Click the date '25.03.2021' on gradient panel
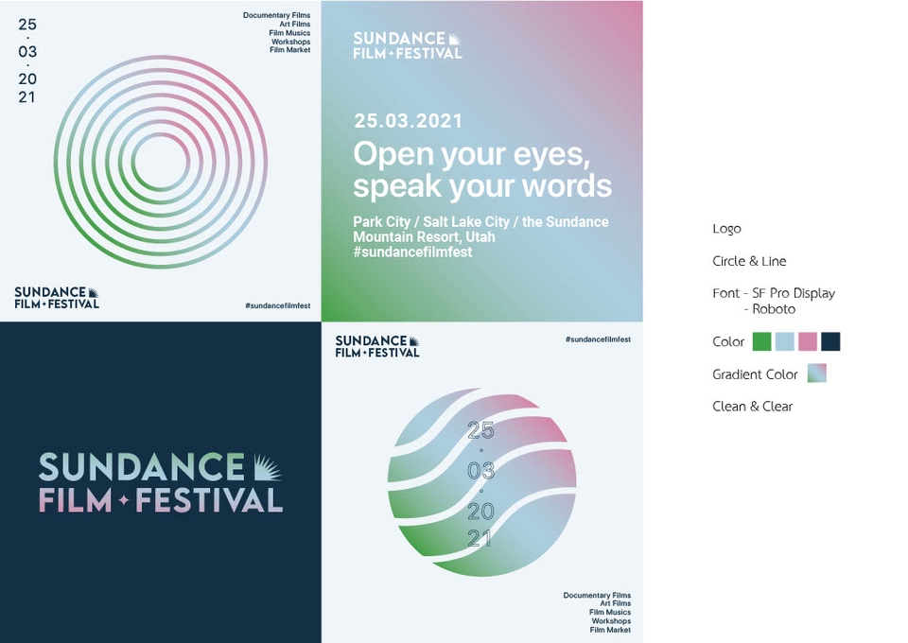Screen dimensions: 908x643 pyautogui.click(x=409, y=121)
